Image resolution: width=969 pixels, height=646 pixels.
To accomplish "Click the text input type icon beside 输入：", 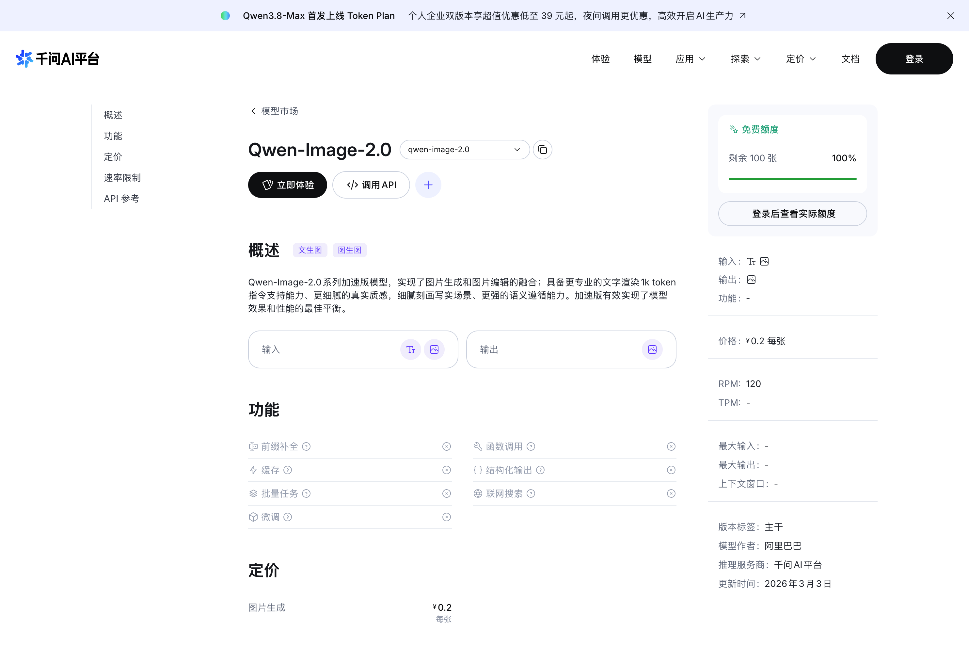I will tap(751, 262).
